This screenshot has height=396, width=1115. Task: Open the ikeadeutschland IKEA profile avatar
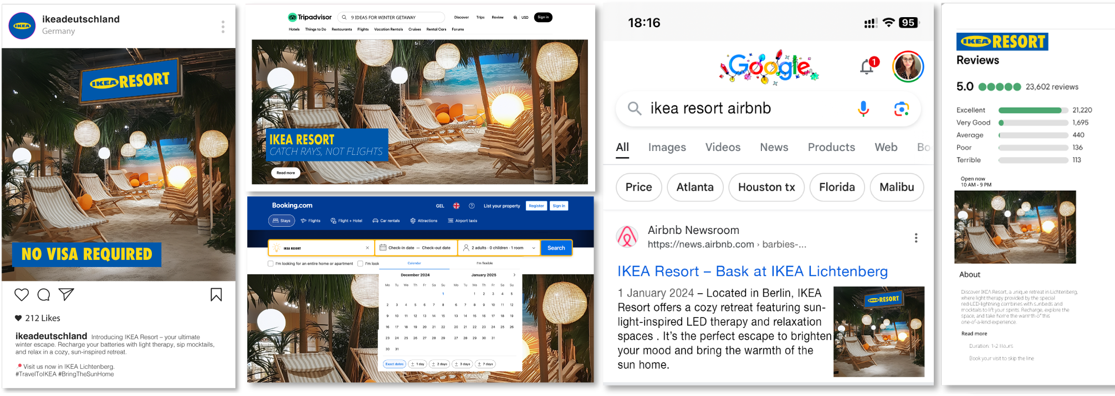pos(22,25)
